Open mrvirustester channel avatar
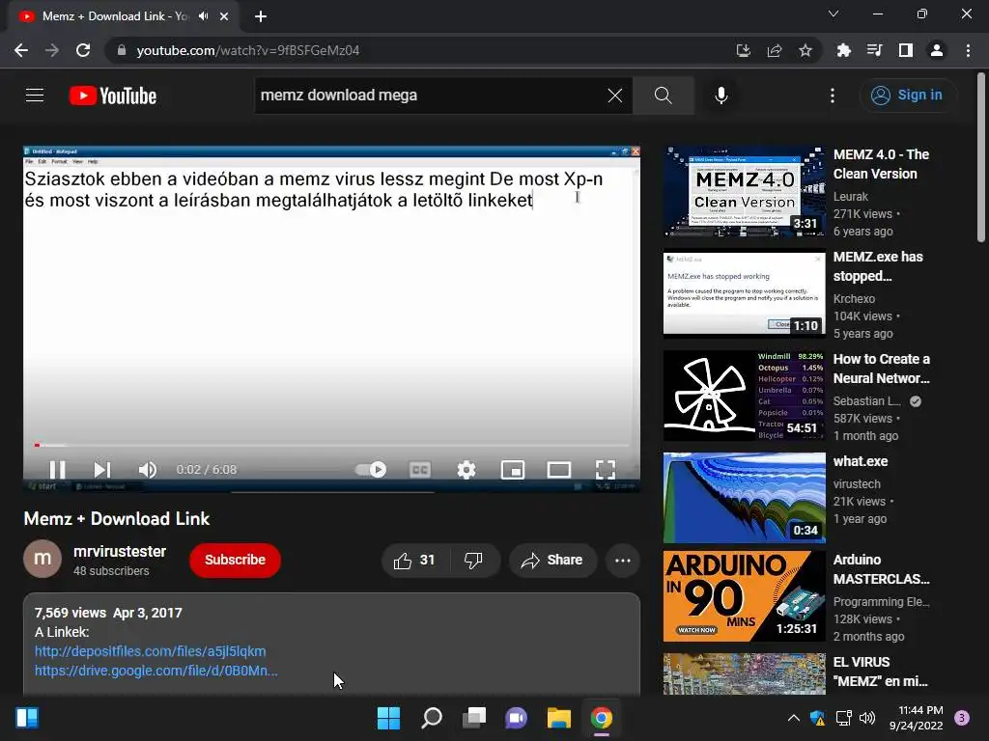Screen dimensions: 989x741 click(42, 559)
